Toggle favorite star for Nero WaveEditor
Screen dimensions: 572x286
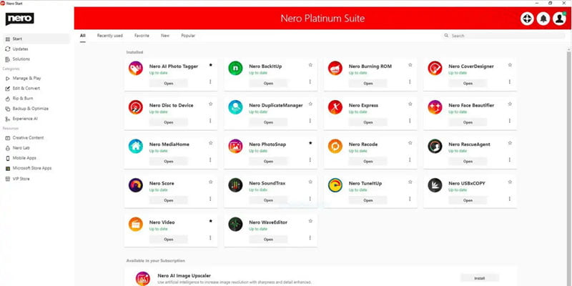(310, 221)
